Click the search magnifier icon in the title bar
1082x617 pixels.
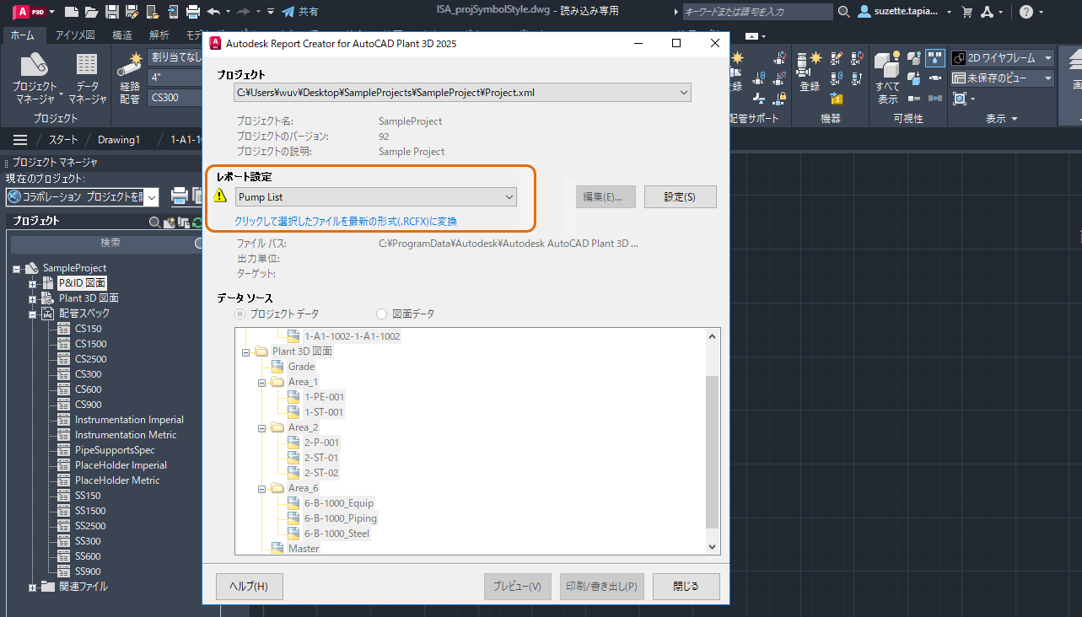844,12
